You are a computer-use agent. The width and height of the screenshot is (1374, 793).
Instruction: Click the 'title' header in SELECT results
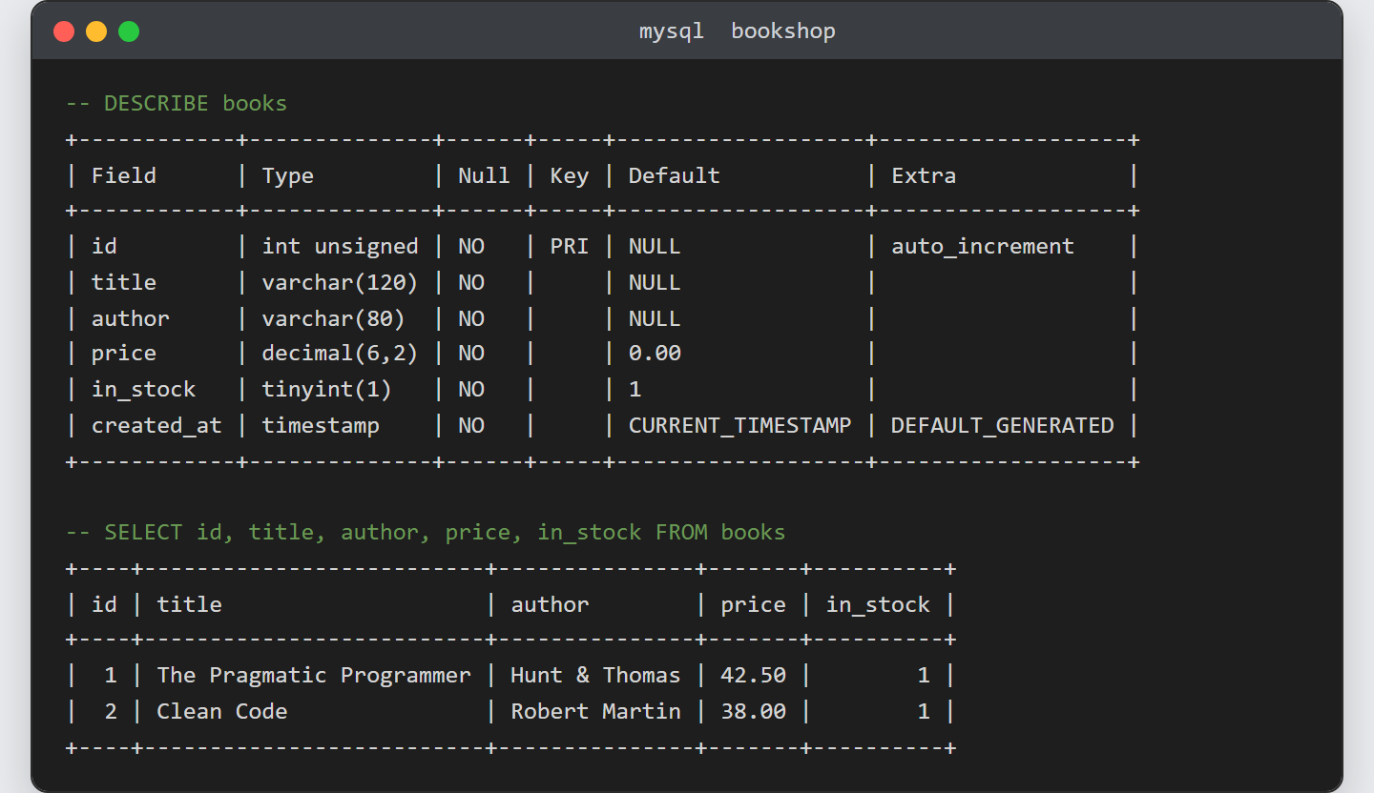point(189,604)
